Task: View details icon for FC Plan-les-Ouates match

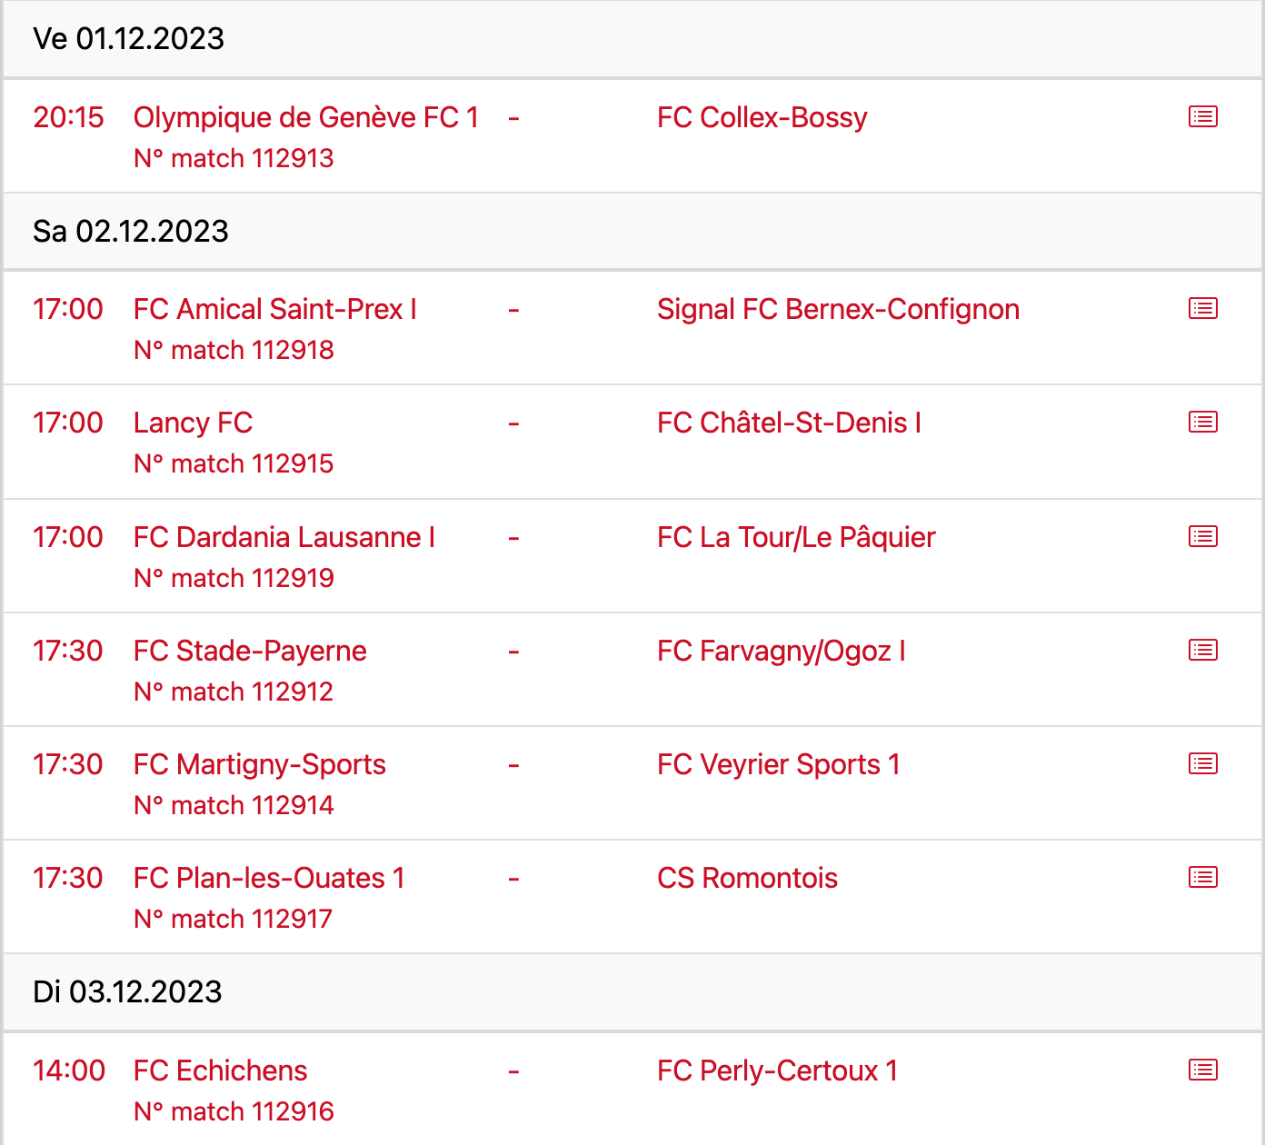Action: coord(1202,877)
